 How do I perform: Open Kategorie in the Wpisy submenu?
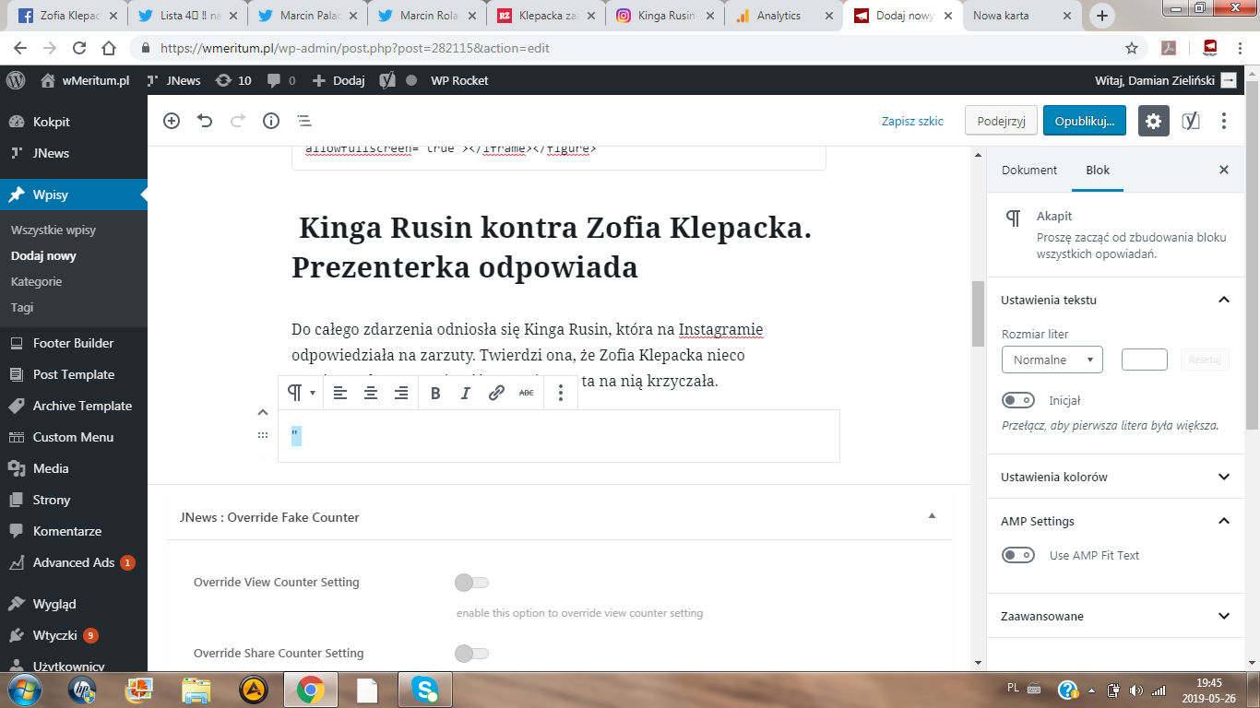click(x=36, y=281)
